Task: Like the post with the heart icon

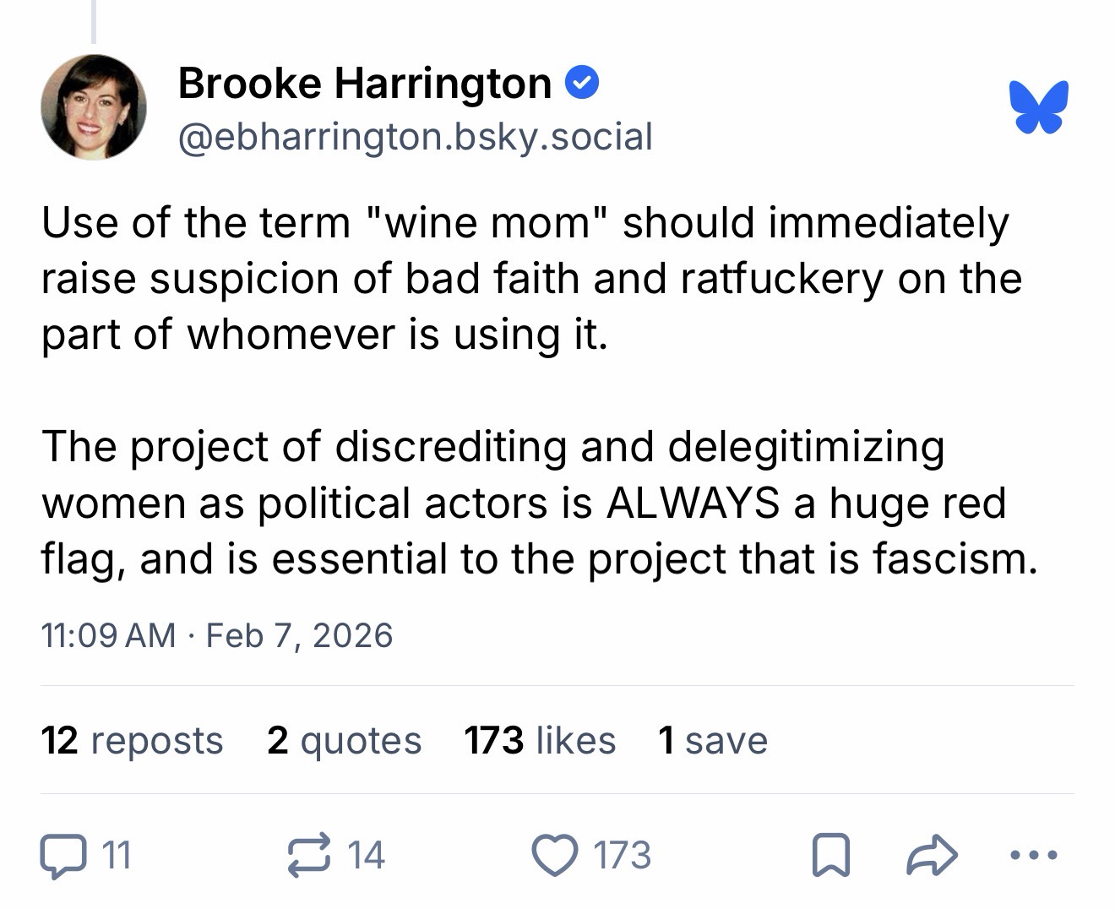Action: click(552, 855)
